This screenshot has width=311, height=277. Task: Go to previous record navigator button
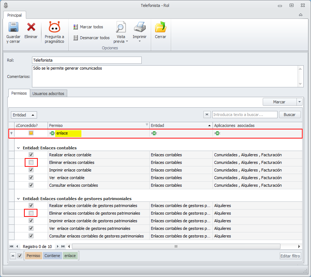pyautogui.click(x=17, y=247)
